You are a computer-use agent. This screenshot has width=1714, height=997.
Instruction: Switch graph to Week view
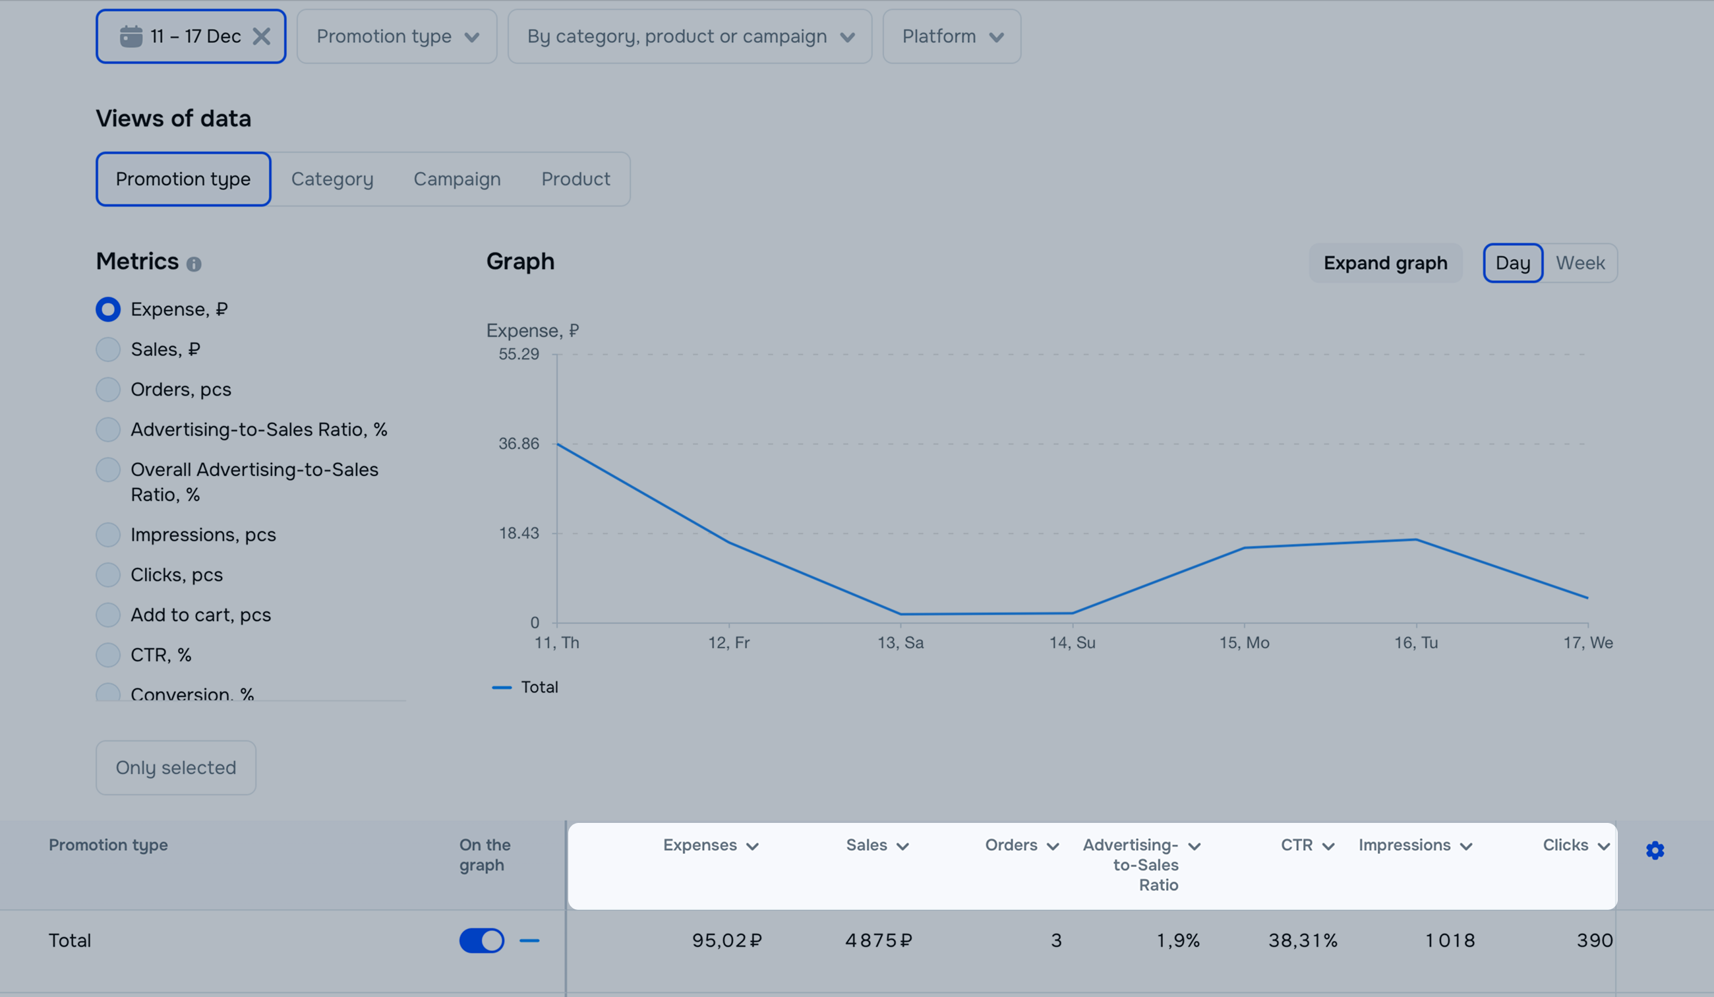[x=1580, y=262]
